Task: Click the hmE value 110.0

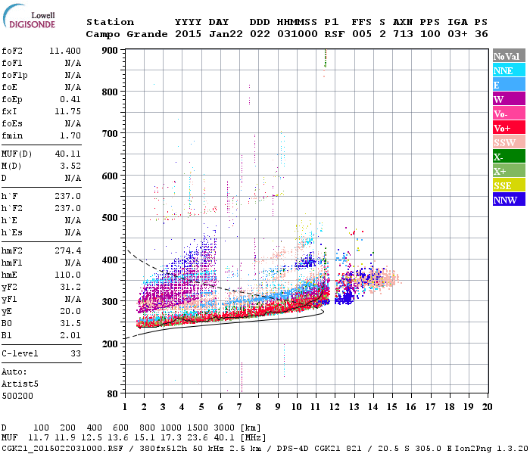Action: tap(67, 275)
